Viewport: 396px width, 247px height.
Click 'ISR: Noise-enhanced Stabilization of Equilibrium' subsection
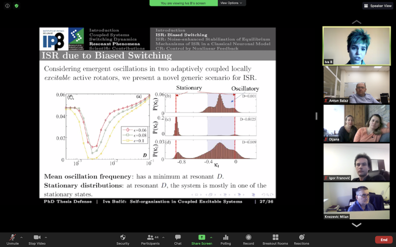[213, 40]
